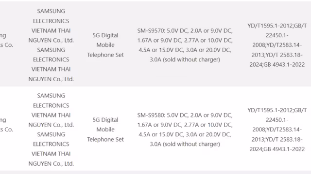This screenshot has width=311, height=174.
Task: Select the SM-S9570 charging specification cell
Action: [185, 45]
